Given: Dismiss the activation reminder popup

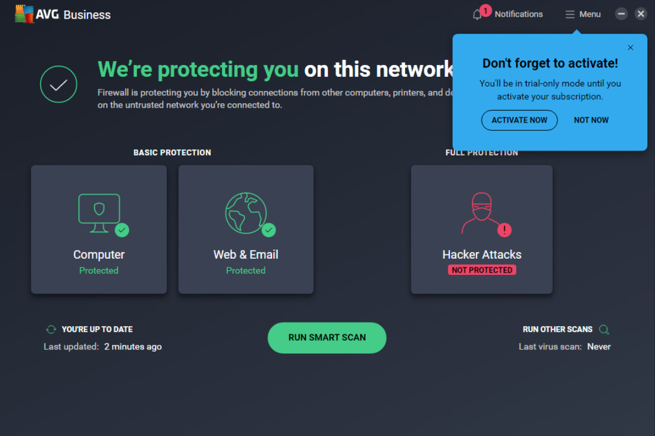Looking at the screenshot, I should pos(630,47).
